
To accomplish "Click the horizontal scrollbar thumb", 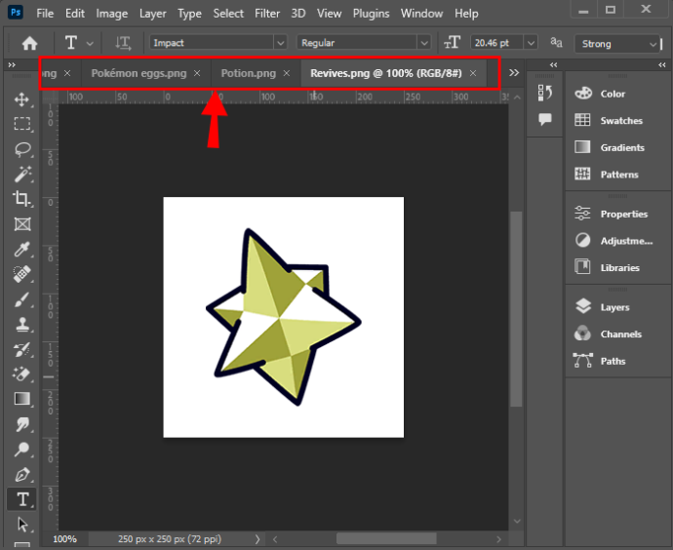I will (386, 539).
